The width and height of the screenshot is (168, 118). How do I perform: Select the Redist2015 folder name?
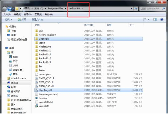point(45,58)
